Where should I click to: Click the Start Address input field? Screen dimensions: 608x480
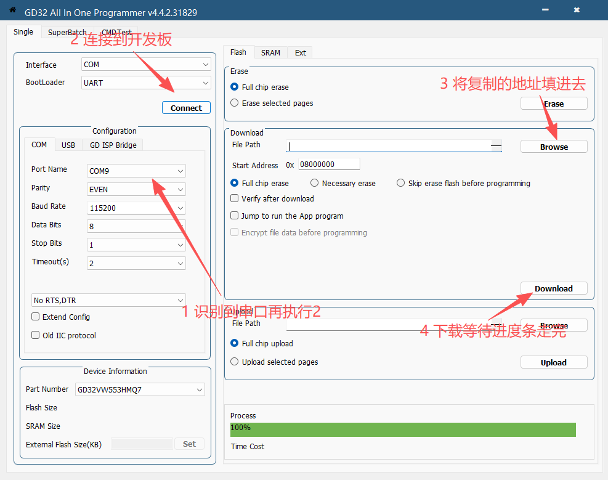click(328, 165)
